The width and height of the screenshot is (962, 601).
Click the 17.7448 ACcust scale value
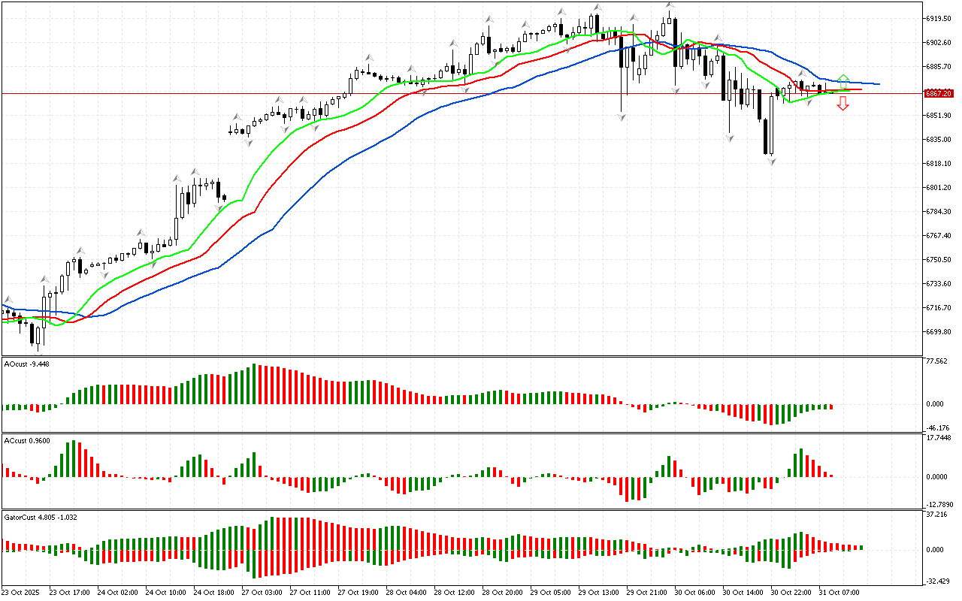939,438
